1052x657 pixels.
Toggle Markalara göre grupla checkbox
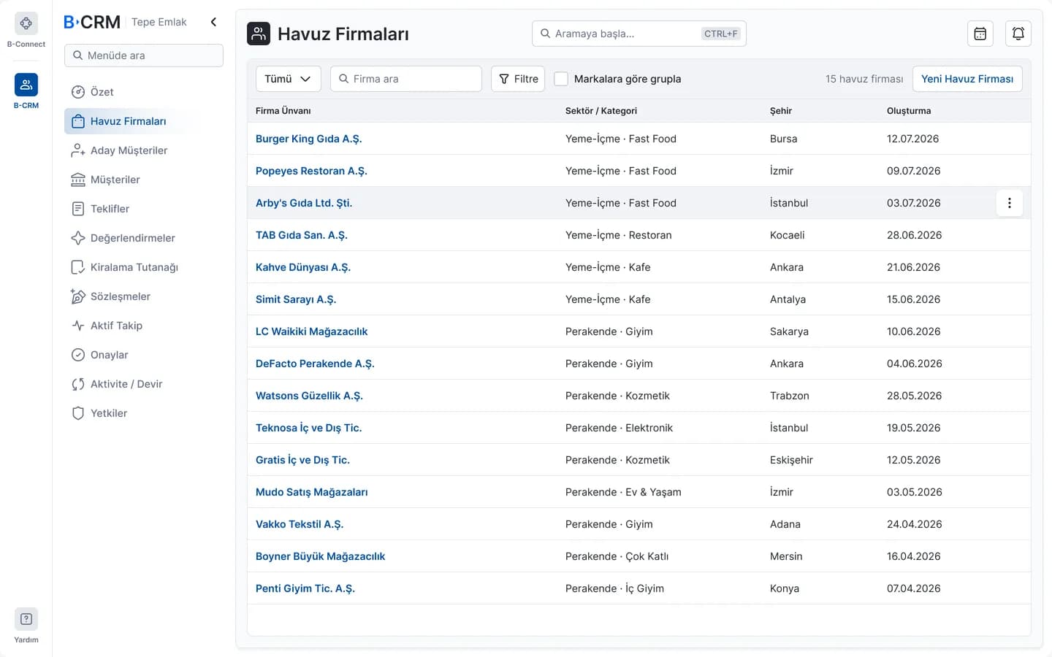[561, 79]
